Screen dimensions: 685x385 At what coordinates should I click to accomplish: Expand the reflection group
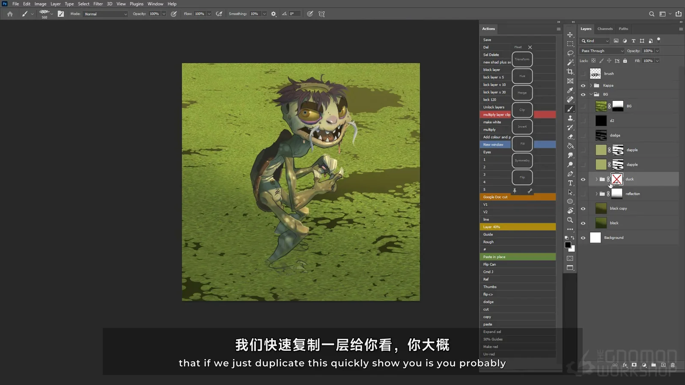coord(596,194)
